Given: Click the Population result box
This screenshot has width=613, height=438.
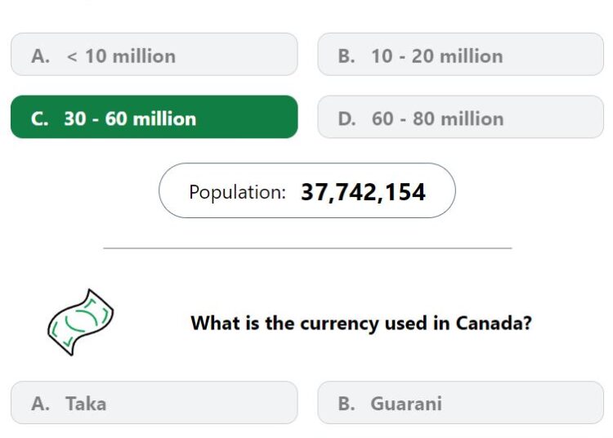Looking at the screenshot, I should [306, 190].
